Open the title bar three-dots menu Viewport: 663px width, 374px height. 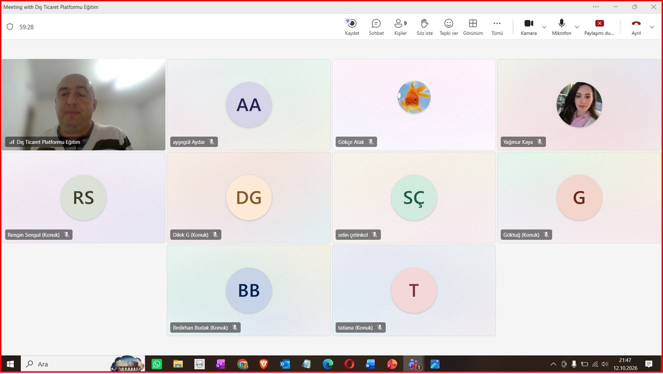596,7
